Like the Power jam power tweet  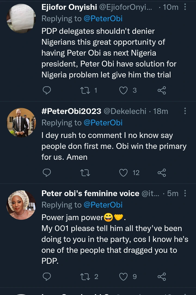click(x=124, y=277)
